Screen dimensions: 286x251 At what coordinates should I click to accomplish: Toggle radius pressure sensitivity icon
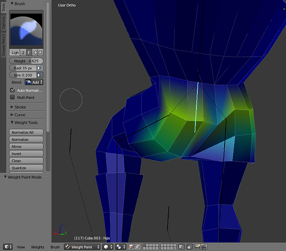click(x=40, y=68)
